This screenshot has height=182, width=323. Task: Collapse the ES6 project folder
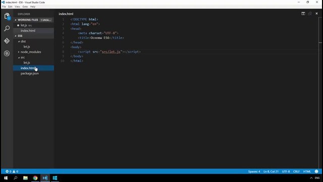point(16,36)
